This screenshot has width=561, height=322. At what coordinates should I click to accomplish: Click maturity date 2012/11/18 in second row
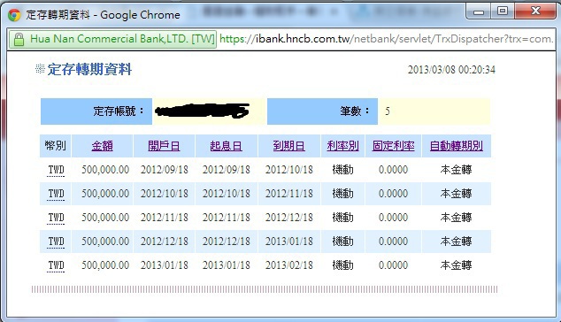(289, 194)
